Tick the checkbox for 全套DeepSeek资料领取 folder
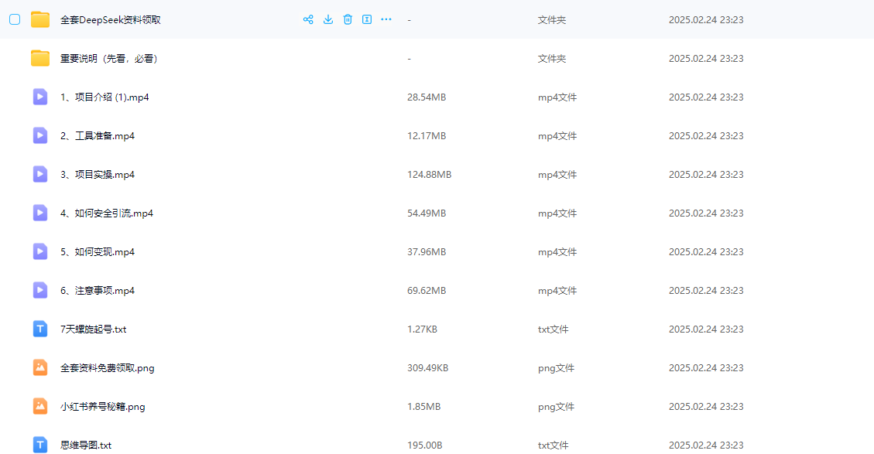This screenshot has width=874, height=454. coord(15,19)
